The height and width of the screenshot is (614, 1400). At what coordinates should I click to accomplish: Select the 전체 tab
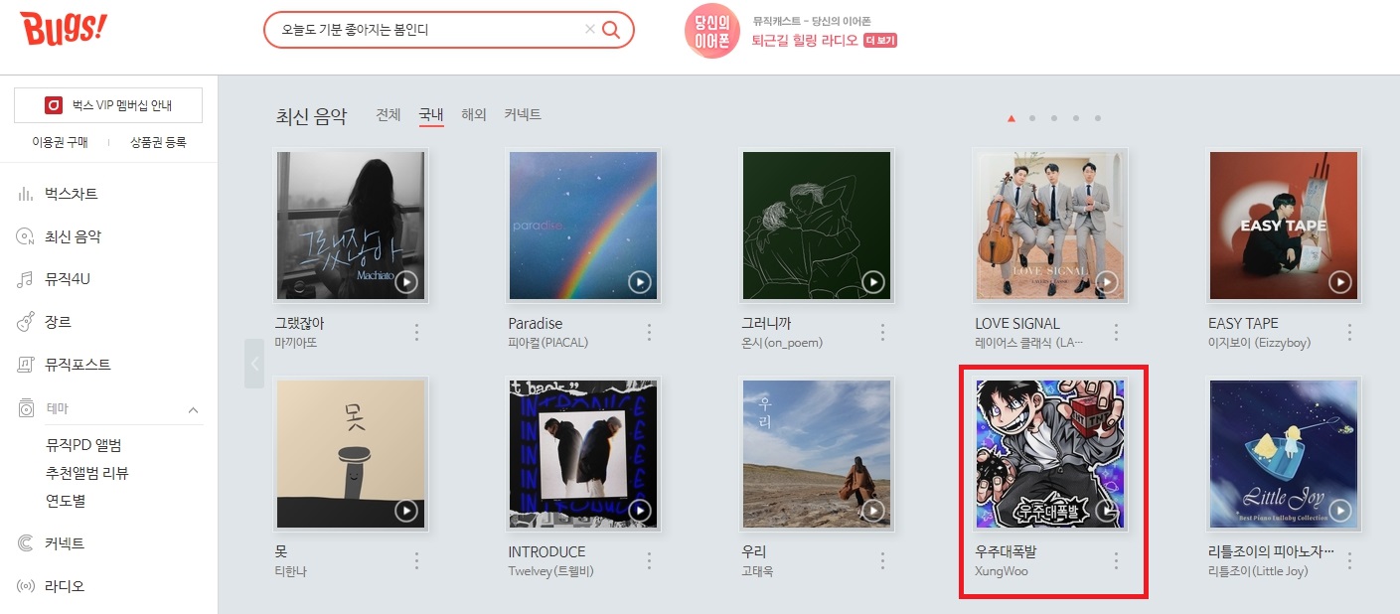389,115
